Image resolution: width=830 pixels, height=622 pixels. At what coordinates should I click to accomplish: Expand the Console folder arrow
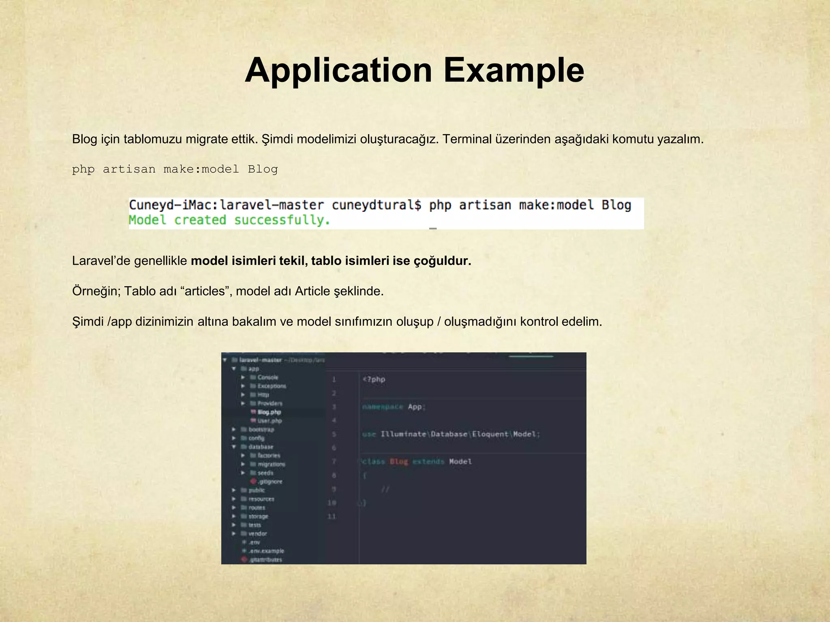[243, 377]
